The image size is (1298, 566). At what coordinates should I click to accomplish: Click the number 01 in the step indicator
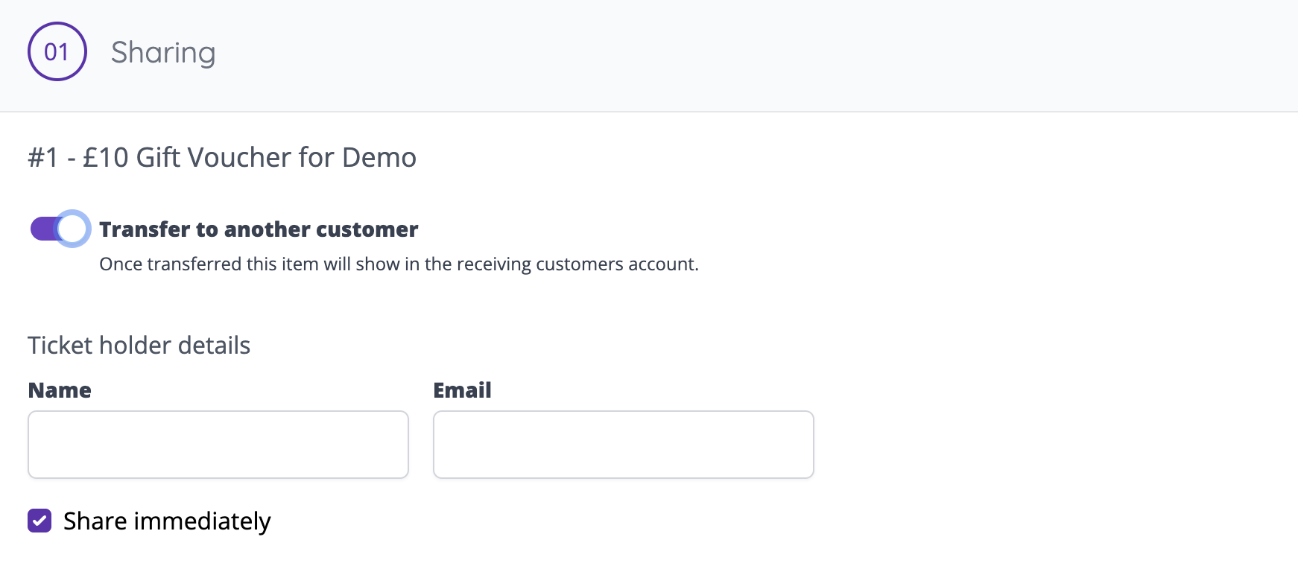57,52
